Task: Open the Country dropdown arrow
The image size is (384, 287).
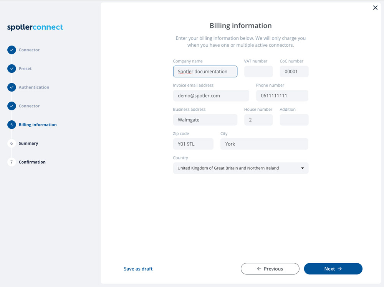Action: tap(303, 168)
